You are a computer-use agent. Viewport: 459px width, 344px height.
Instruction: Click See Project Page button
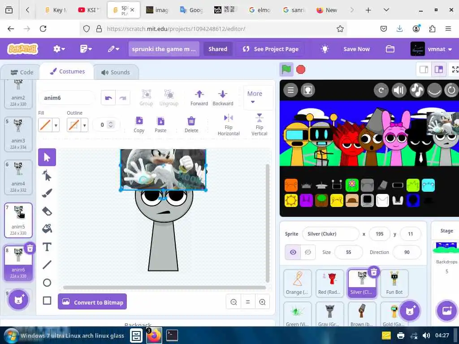pyautogui.click(x=270, y=49)
